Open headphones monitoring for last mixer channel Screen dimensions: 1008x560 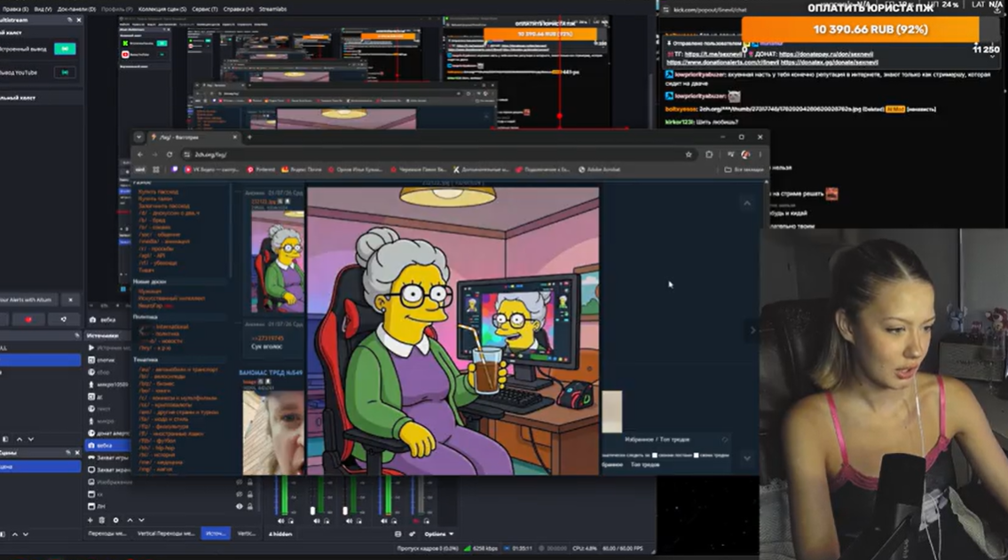[426, 521]
